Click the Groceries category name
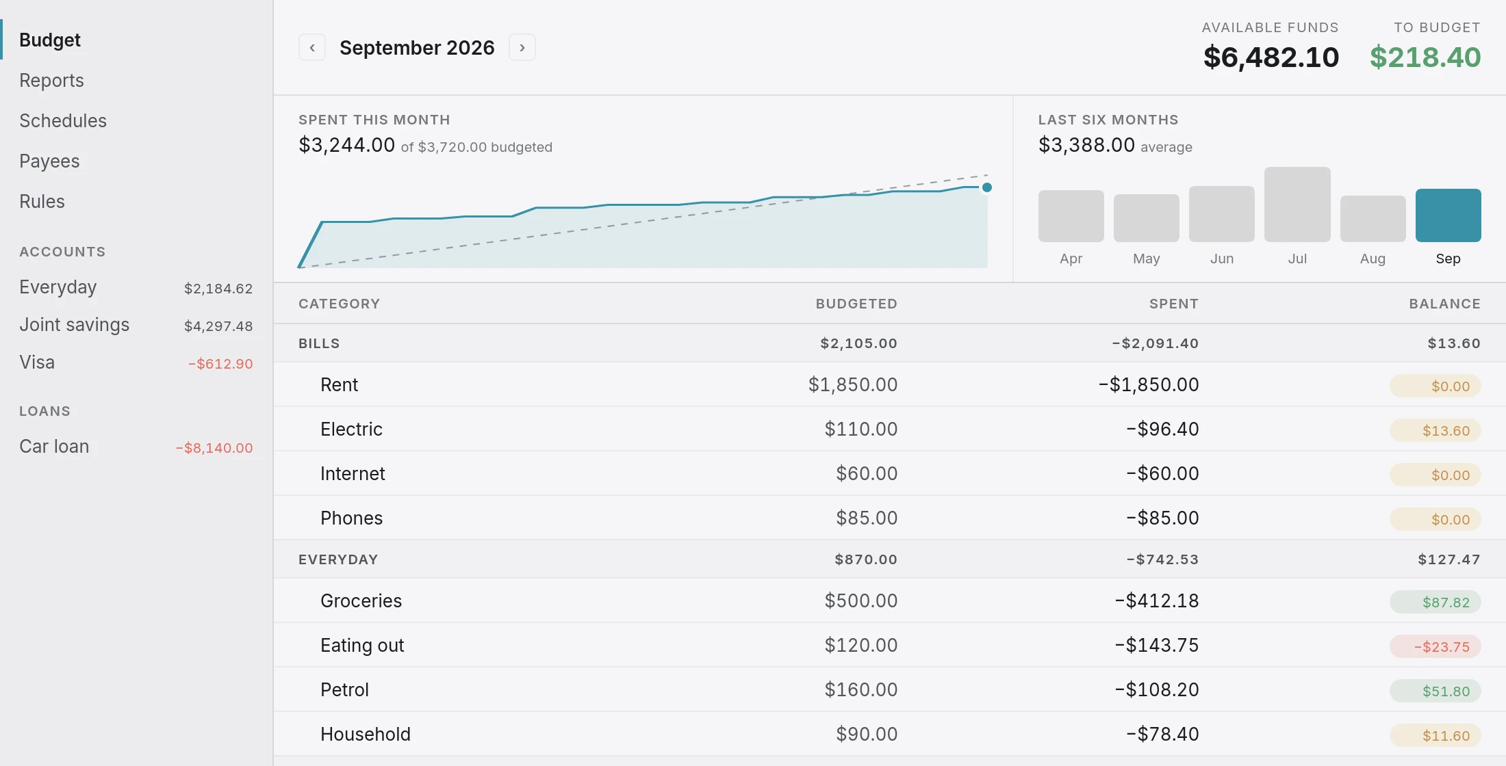The height and width of the screenshot is (766, 1506). tap(361, 600)
